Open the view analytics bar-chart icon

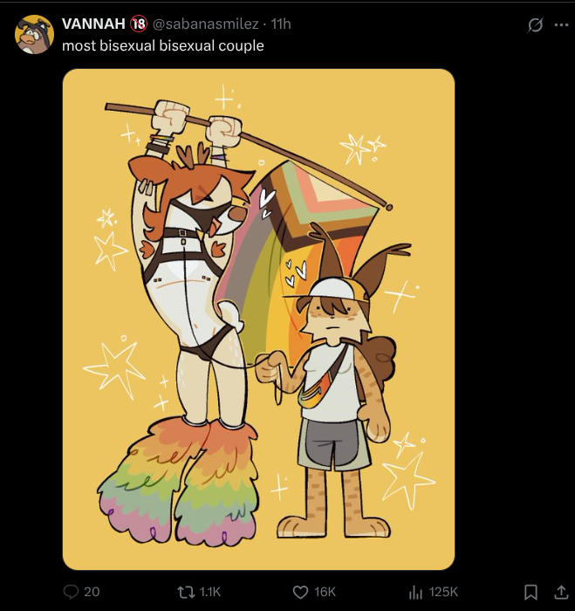pyautogui.click(x=415, y=593)
